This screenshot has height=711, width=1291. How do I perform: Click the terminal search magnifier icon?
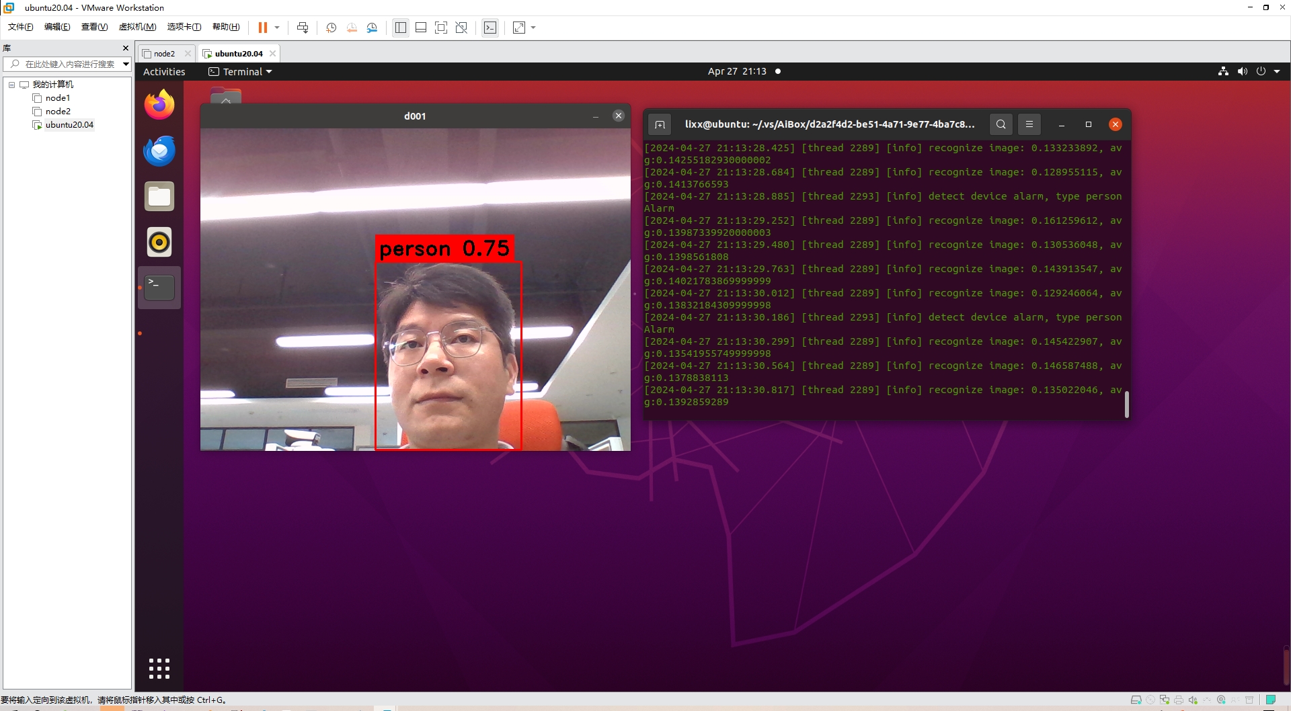pos(1001,124)
